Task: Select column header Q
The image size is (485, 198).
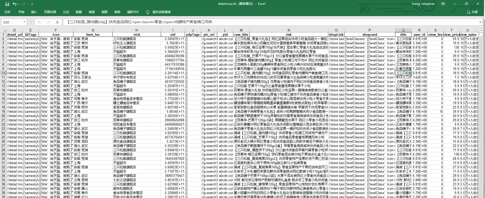Action: (x=403, y=30)
